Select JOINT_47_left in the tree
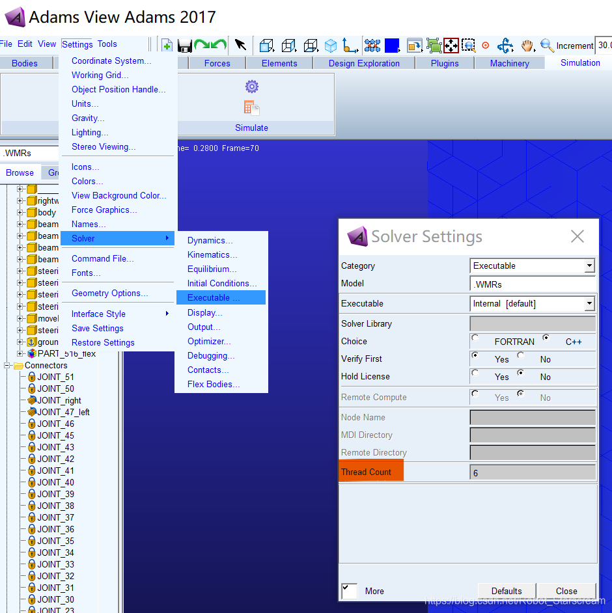Viewport: 612px width, 613px height. pyautogui.click(x=63, y=412)
